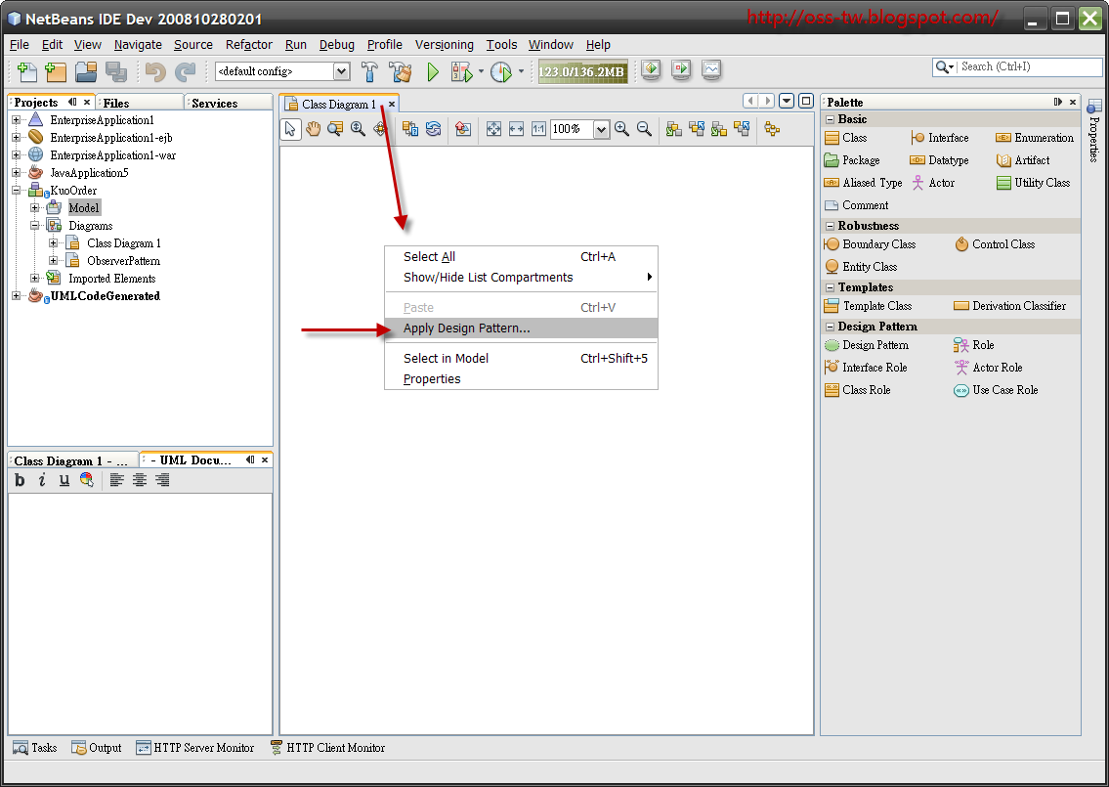Collapse the Diagrams node
The height and width of the screenshot is (787, 1109).
(x=34, y=226)
